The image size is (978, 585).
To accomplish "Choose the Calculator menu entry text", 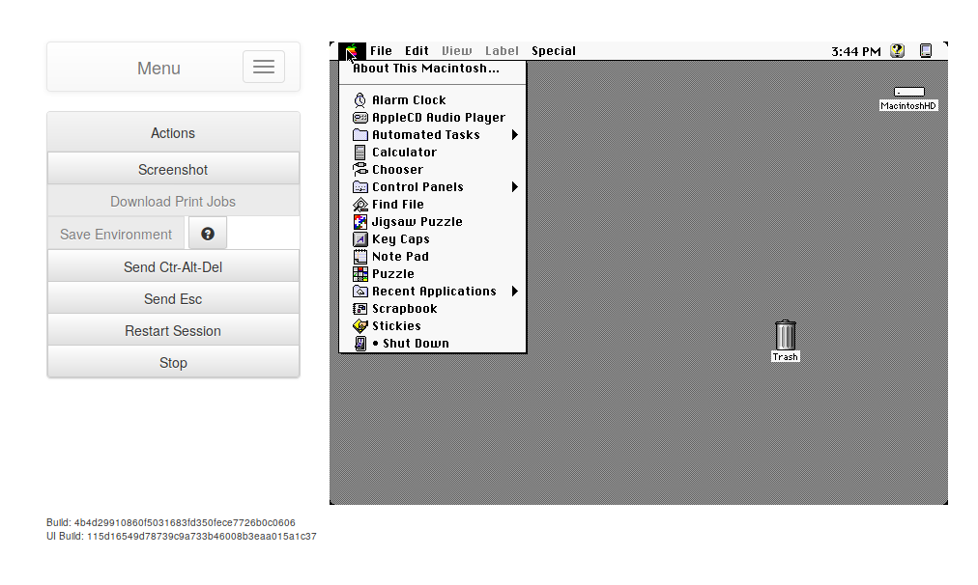I will pyautogui.click(x=404, y=152).
